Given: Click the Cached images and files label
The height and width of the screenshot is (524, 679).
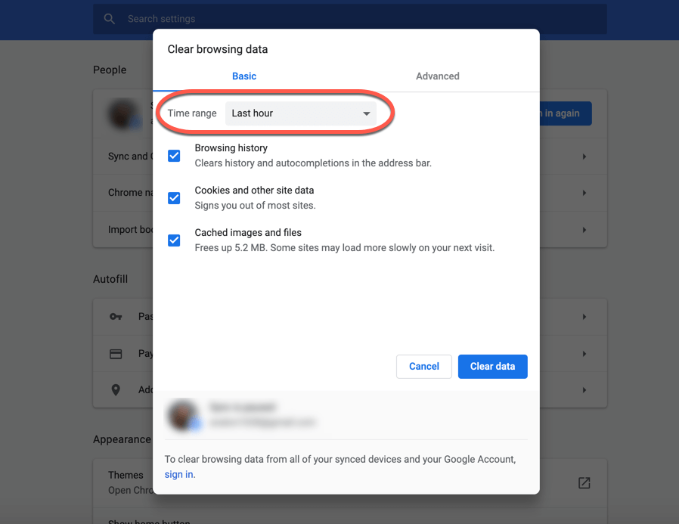Looking at the screenshot, I should coord(248,233).
